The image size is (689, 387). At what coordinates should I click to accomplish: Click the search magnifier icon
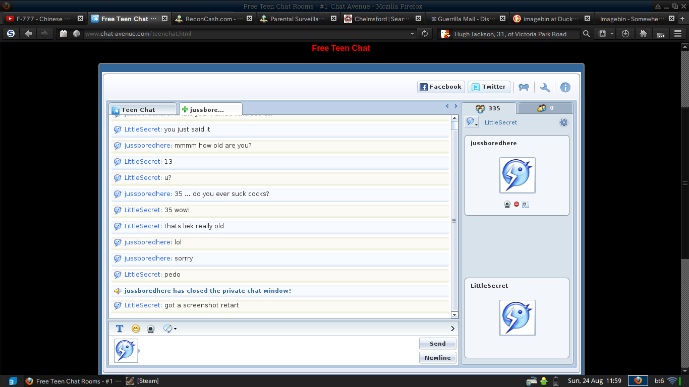(x=586, y=34)
